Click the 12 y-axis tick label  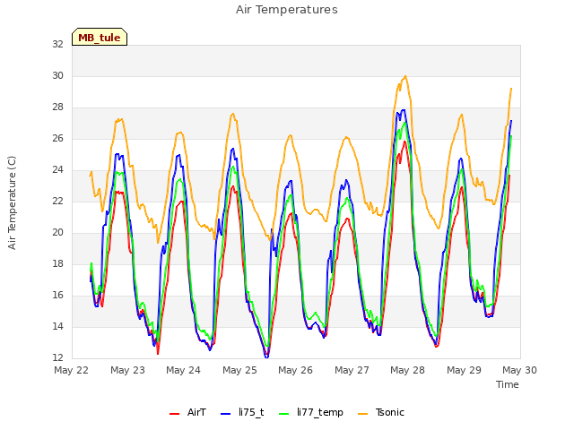click(x=57, y=357)
